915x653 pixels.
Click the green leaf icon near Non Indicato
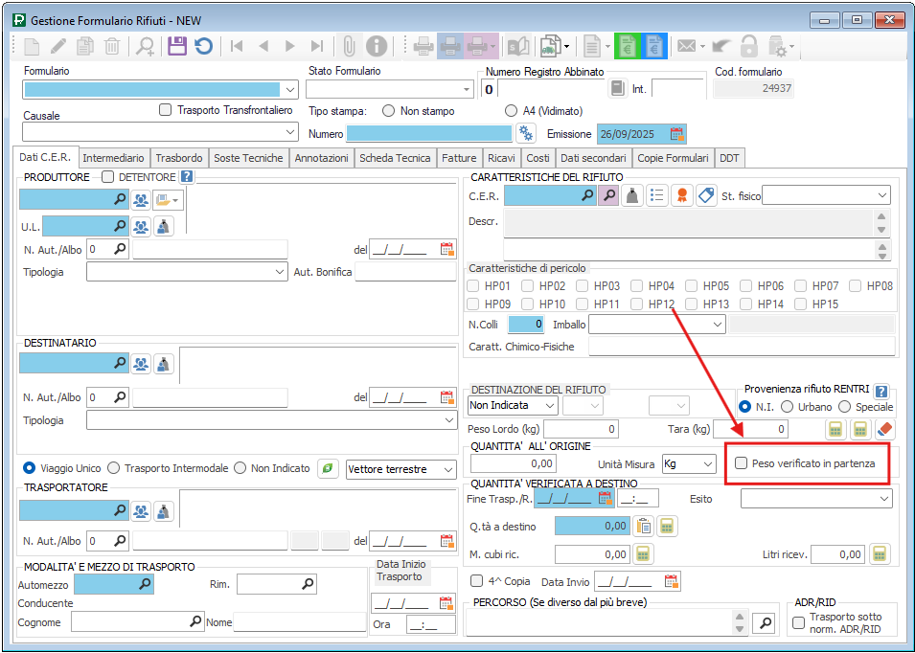pyautogui.click(x=329, y=468)
